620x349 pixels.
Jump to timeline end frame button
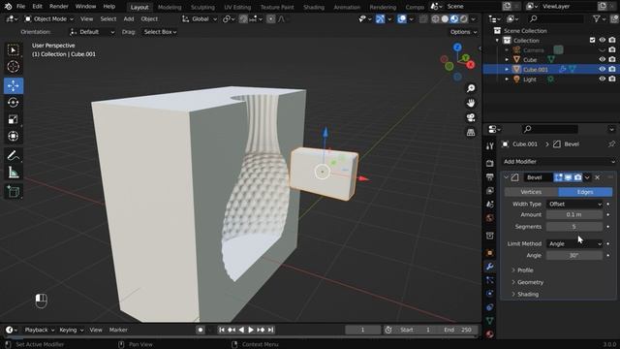coord(271,330)
